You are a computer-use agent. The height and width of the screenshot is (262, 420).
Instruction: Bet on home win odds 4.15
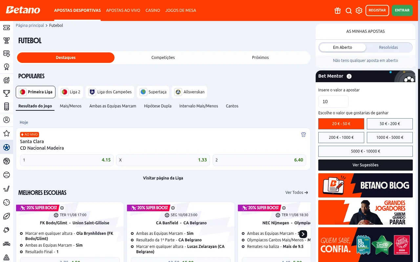[67, 160]
